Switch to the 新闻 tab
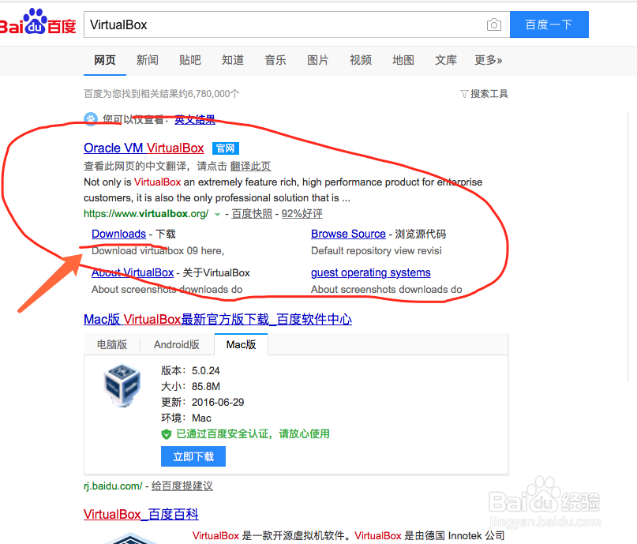The image size is (637, 544). 147,60
